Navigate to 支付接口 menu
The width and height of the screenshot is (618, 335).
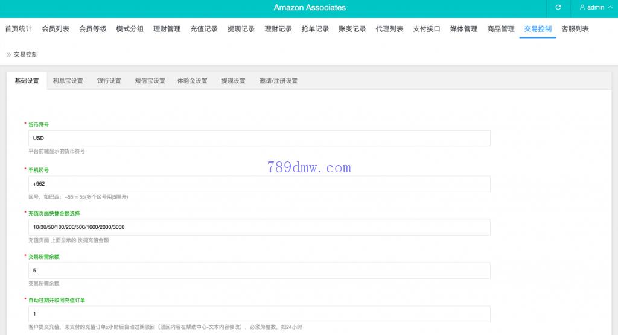[427, 29]
